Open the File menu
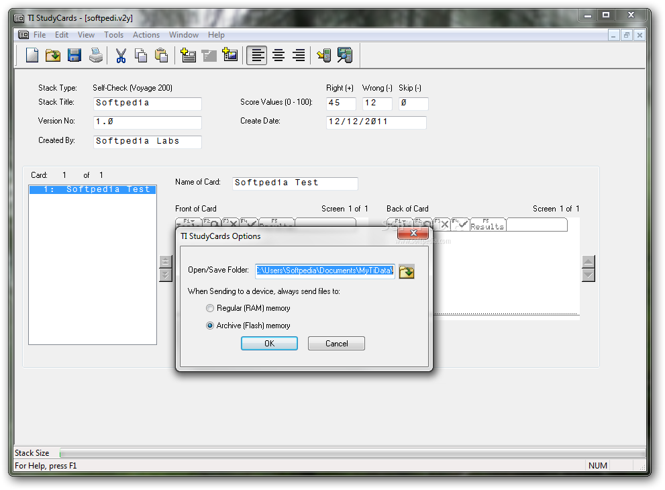Screen dimensions: 665x490 click(x=40, y=35)
